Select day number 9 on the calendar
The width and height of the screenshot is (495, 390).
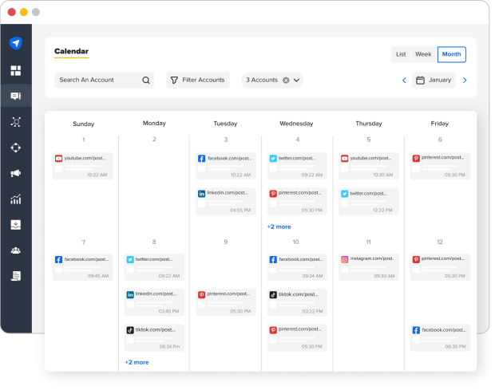[x=226, y=242]
